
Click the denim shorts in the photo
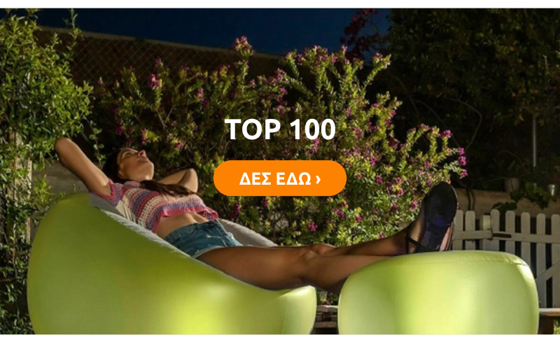pos(202,237)
